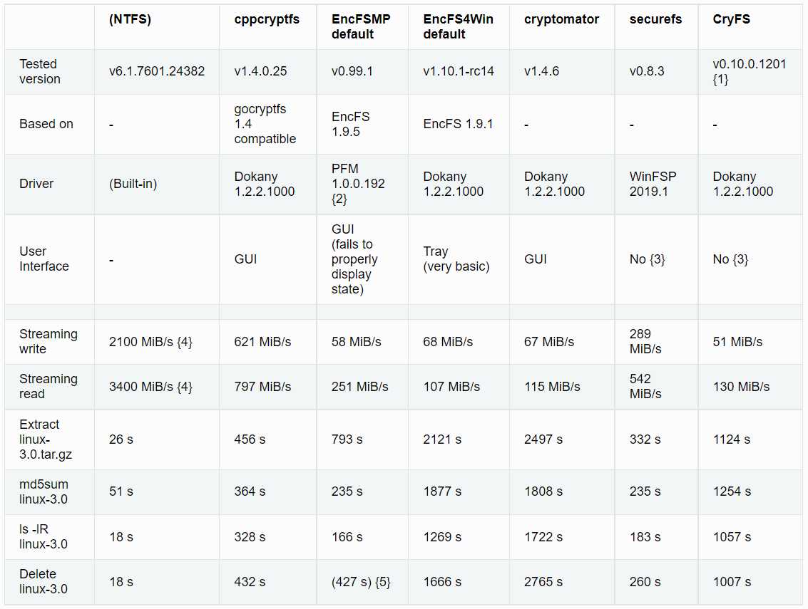Click the Driver row label
The height and width of the screenshot is (609, 808).
[x=36, y=184]
